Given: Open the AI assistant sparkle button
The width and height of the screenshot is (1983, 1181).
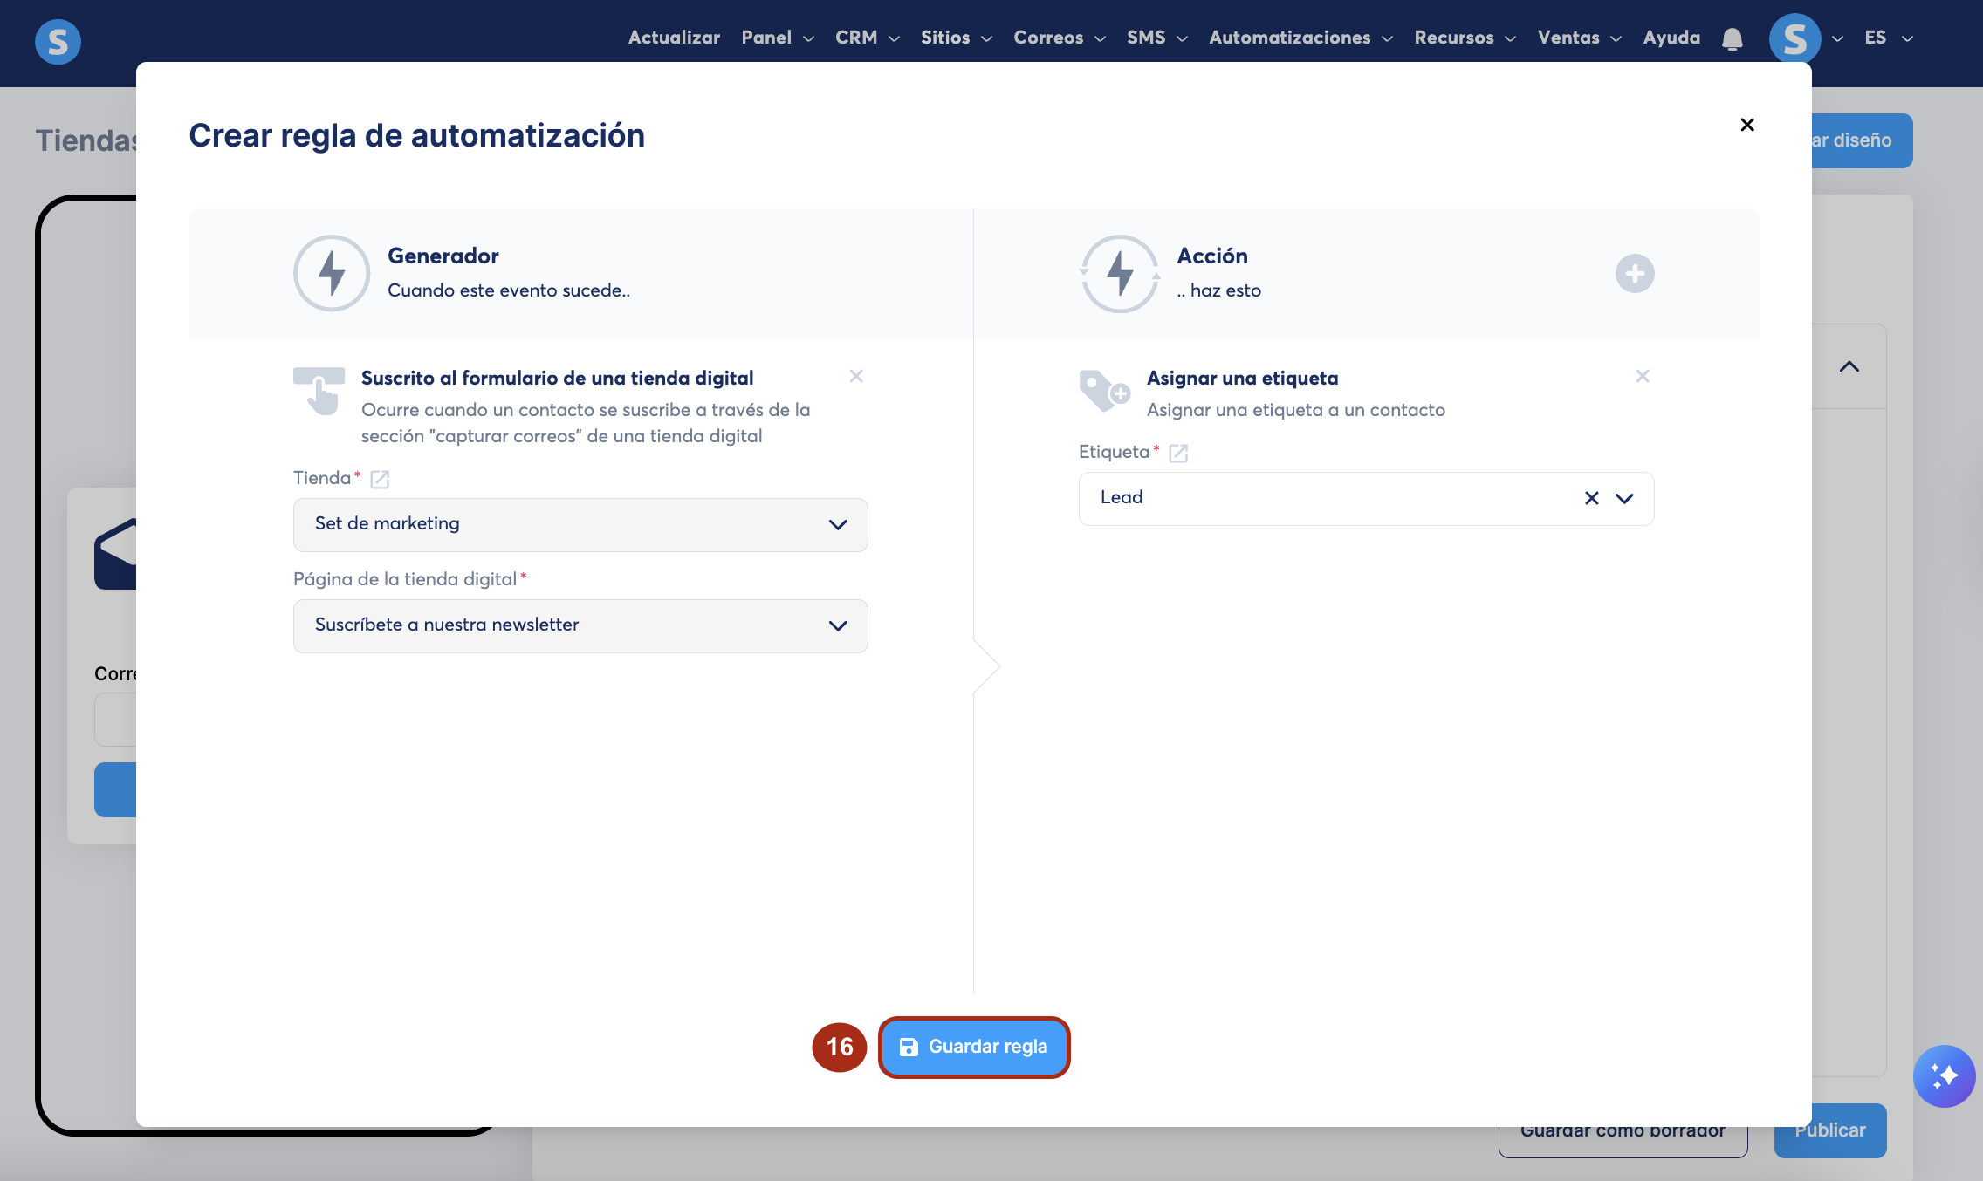Looking at the screenshot, I should (1944, 1076).
